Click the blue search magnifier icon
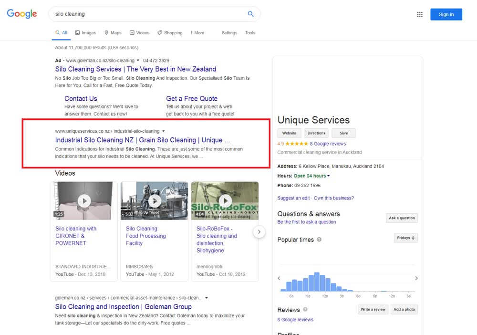Viewport: 477px width, 335px height. [x=250, y=14]
